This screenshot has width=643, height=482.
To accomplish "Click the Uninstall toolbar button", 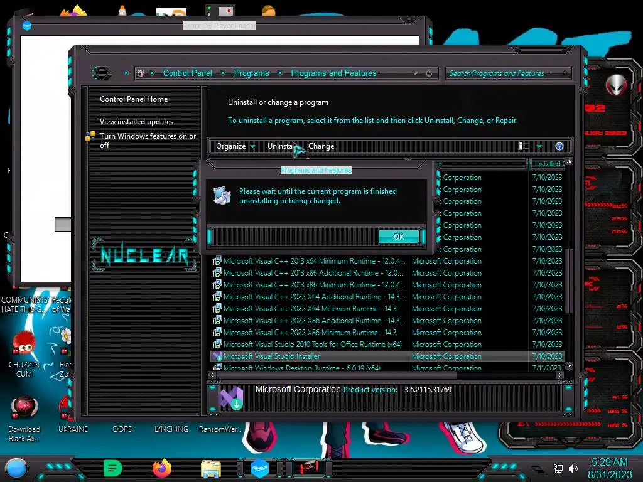I will coord(281,146).
